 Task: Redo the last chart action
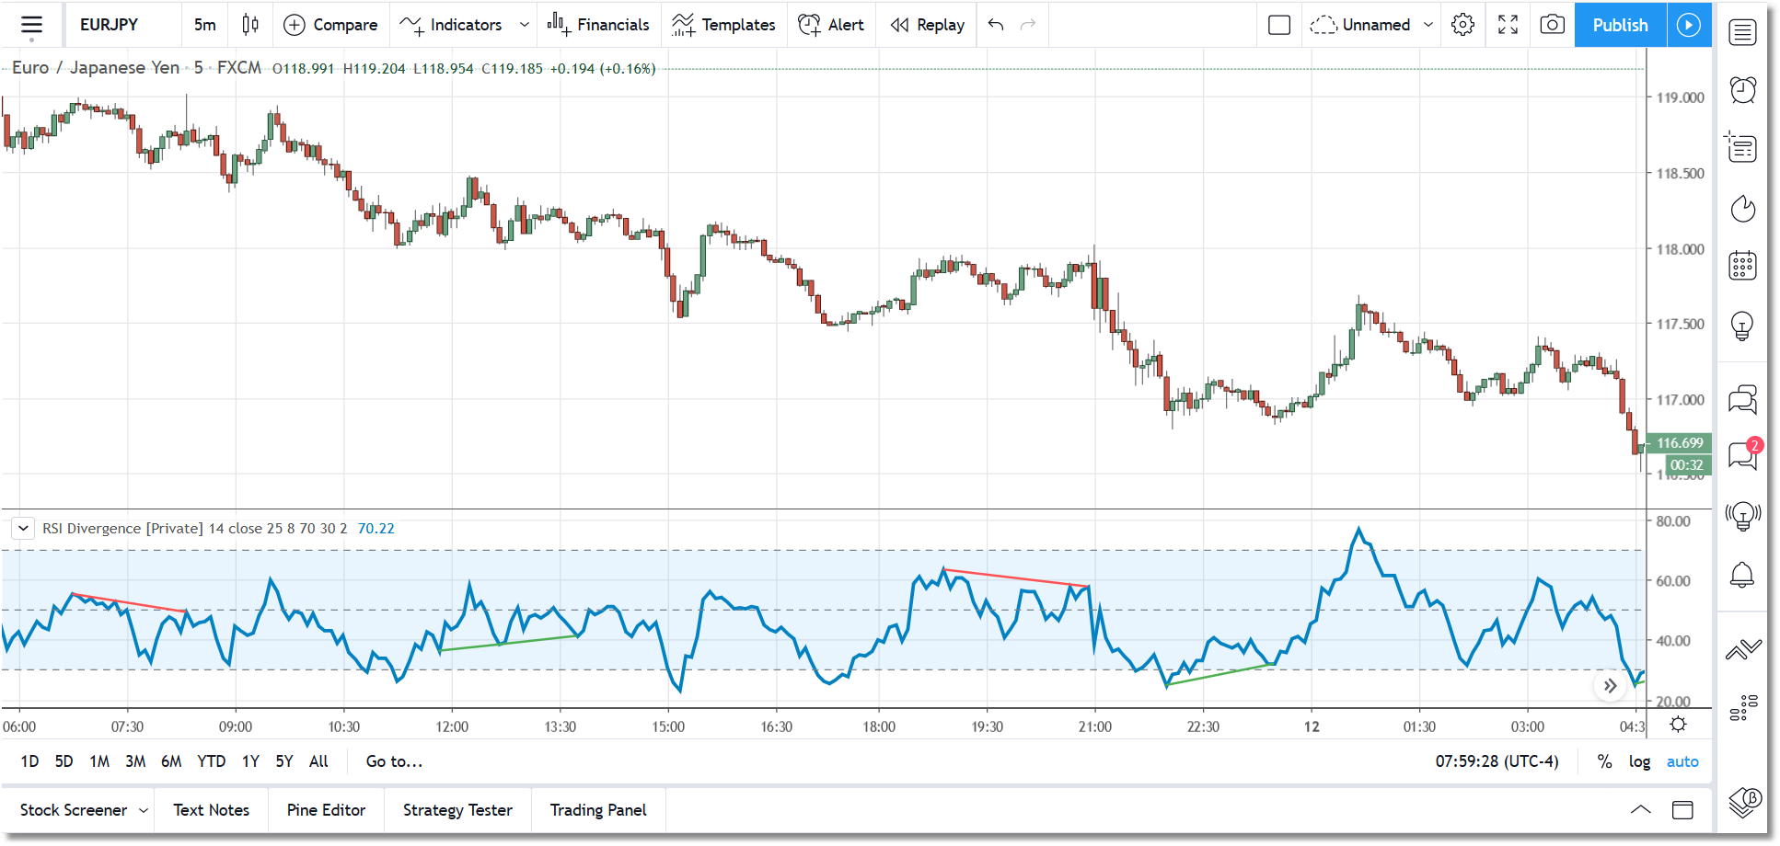(1028, 25)
